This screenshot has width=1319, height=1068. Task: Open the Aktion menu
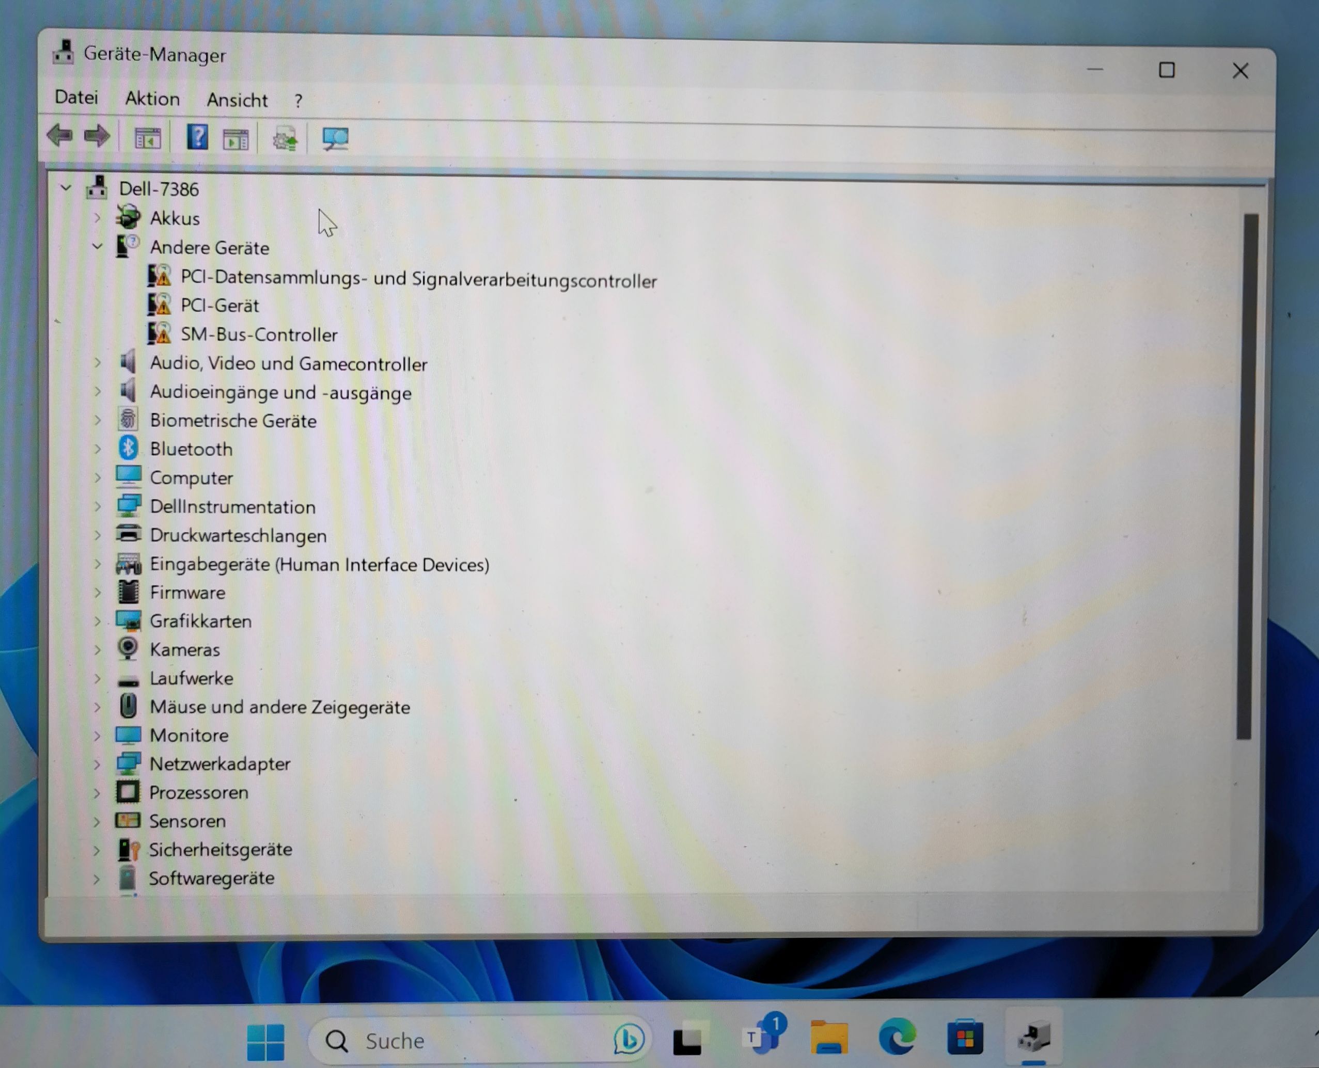(152, 99)
